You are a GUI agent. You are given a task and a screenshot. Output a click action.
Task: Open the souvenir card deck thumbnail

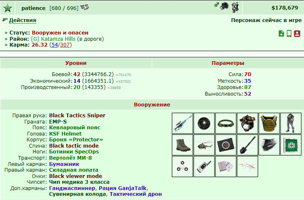(226, 167)
